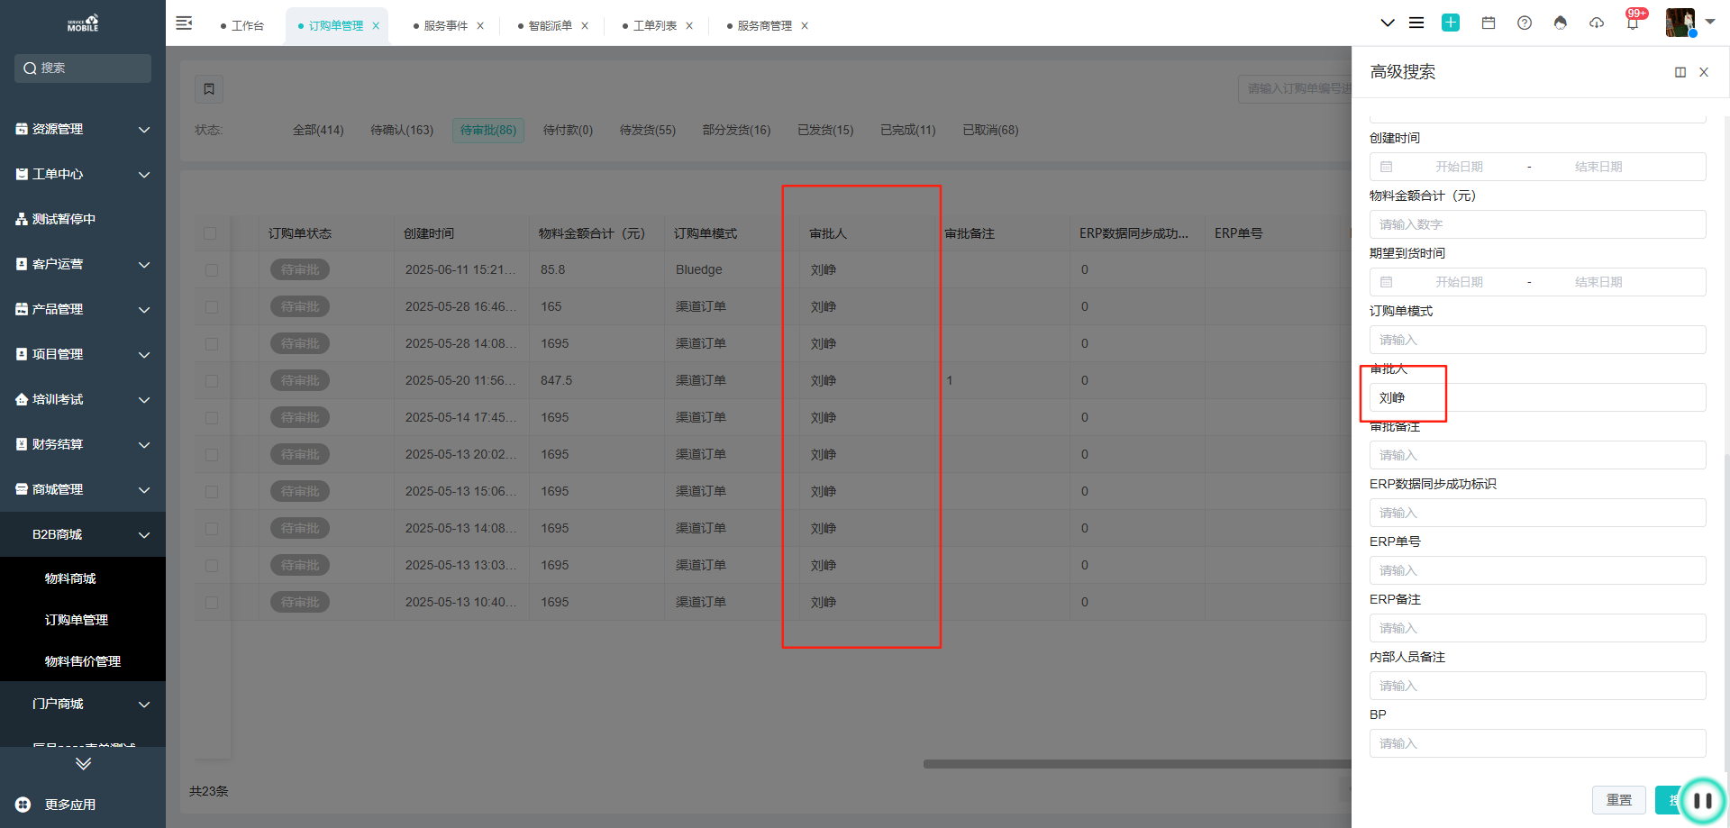Click the double-chevron below the sidebar menu
The height and width of the screenshot is (828, 1730).
point(83,763)
